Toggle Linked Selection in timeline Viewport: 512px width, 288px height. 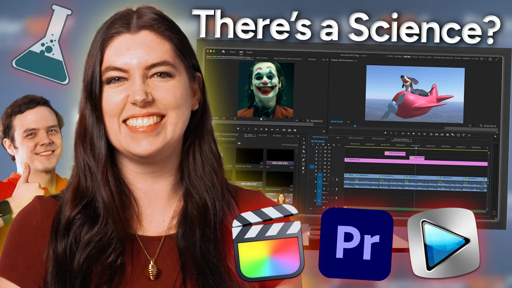323,144
